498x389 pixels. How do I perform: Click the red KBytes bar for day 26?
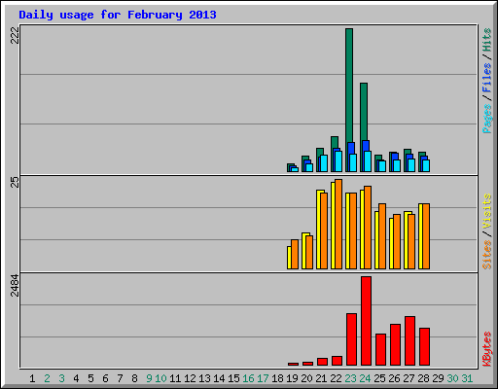click(395, 345)
